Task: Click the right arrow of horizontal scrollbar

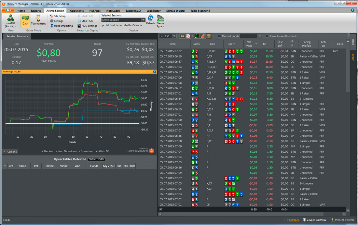Action: [x=344, y=214]
